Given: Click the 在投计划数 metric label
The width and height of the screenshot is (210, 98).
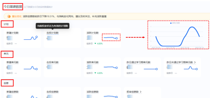Looking at the screenshot, I should (x=53, y=33).
